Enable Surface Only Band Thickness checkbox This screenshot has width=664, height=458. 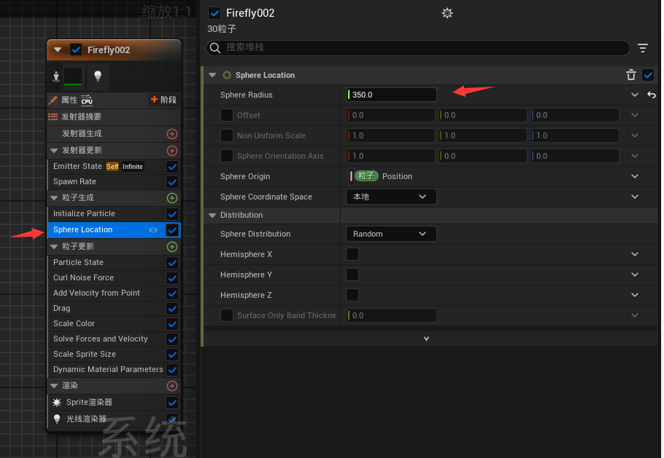227,315
